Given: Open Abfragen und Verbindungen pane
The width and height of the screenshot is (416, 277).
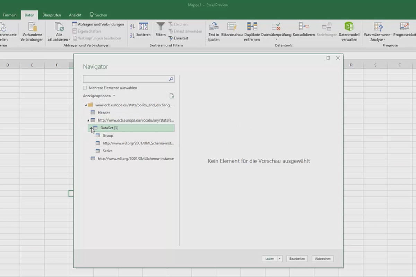Looking at the screenshot, I should click(98, 24).
